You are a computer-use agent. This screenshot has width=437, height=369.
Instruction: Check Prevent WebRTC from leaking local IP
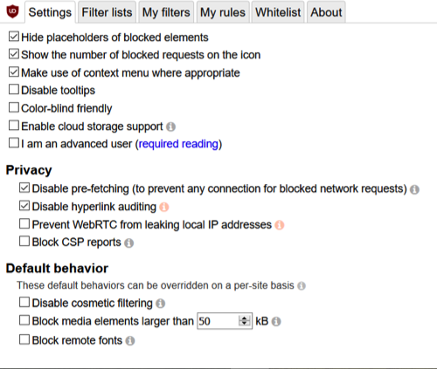(24, 224)
